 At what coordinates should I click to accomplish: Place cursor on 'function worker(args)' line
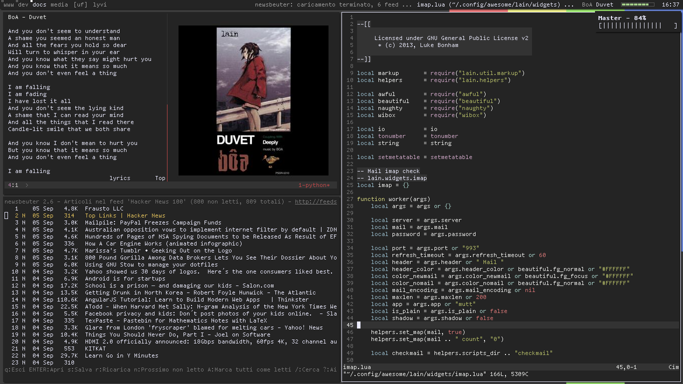click(393, 199)
